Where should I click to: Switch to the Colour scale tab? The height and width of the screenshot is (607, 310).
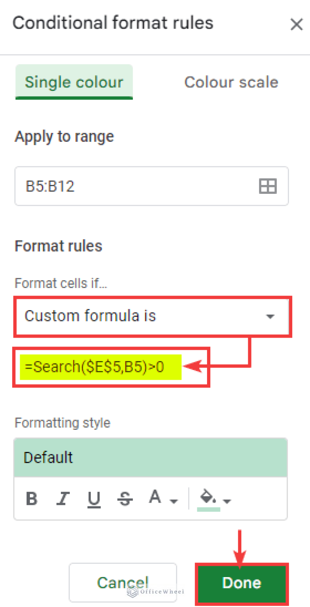click(231, 82)
